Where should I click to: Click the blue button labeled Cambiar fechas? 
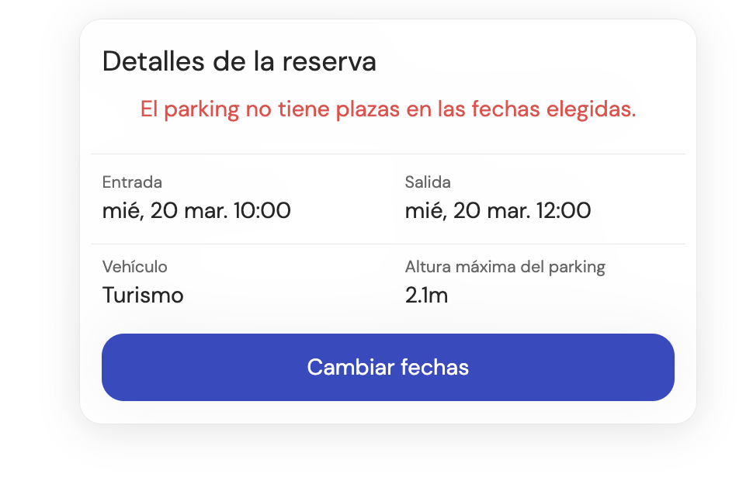click(x=387, y=367)
